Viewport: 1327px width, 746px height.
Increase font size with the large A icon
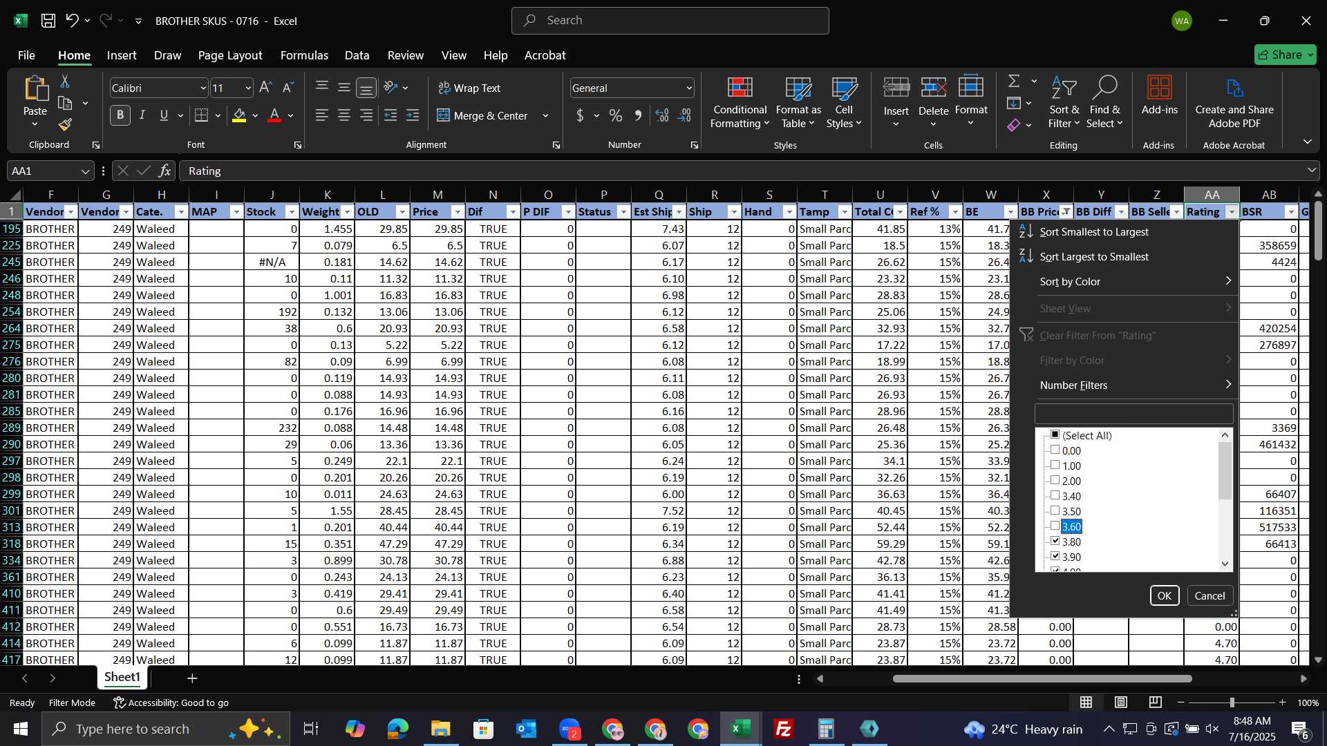point(265,88)
